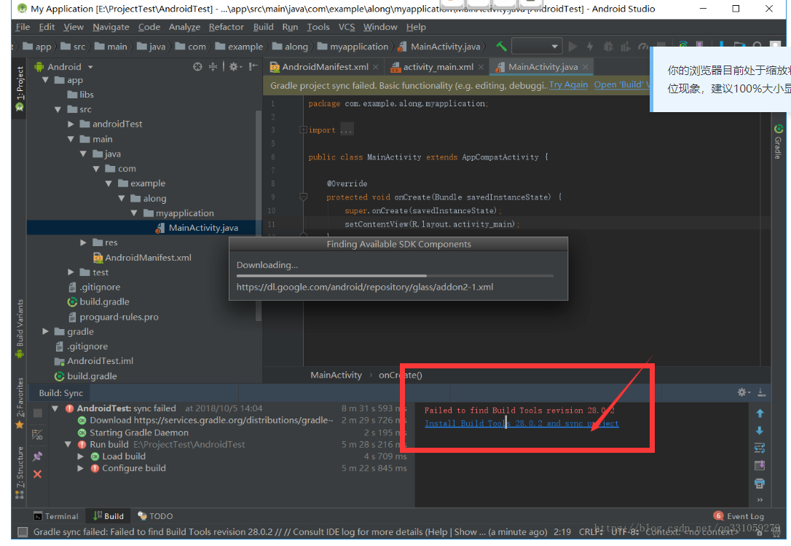Click Stop square icon in Build panel

pos(38,414)
